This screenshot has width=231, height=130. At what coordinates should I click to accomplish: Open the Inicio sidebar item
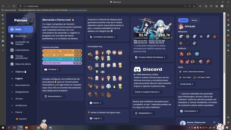[x=21, y=29]
